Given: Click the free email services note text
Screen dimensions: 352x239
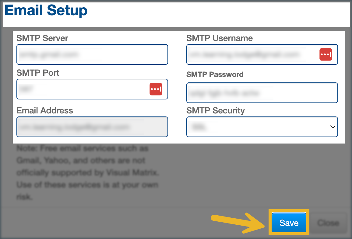Looking at the screenshot, I should pyautogui.click(x=88, y=173).
